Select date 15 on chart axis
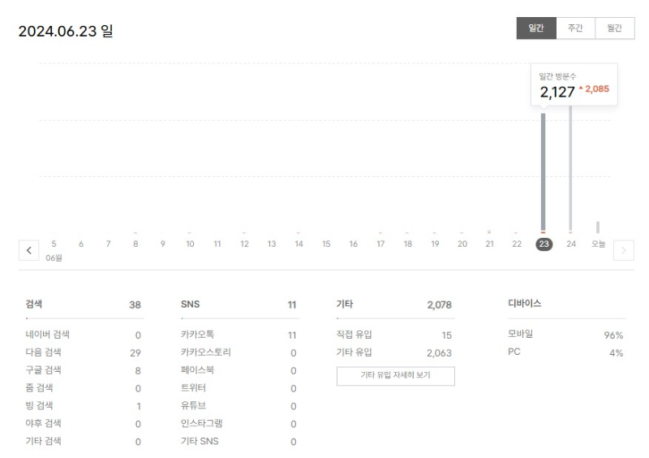649x458 pixels. click(326, 244)
